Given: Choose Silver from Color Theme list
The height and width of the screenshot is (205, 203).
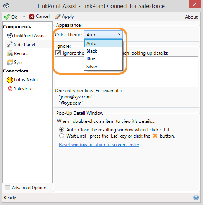Looking at the screenshot, I should coord(103,67).
